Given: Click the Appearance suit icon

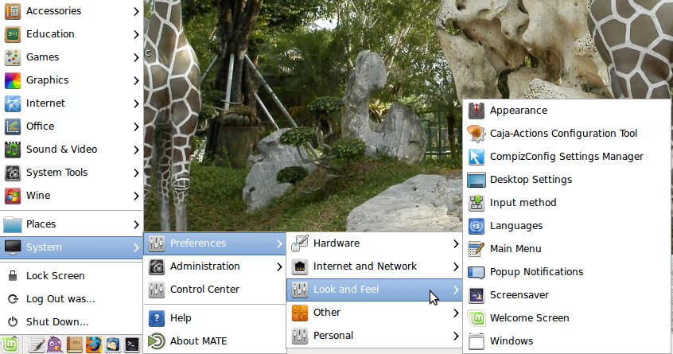Looking at the screenshot, I should [x=476, y=111].
